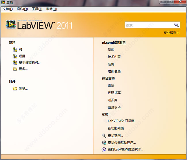
Task: Visit the 论坛 link
Action: 111,85
